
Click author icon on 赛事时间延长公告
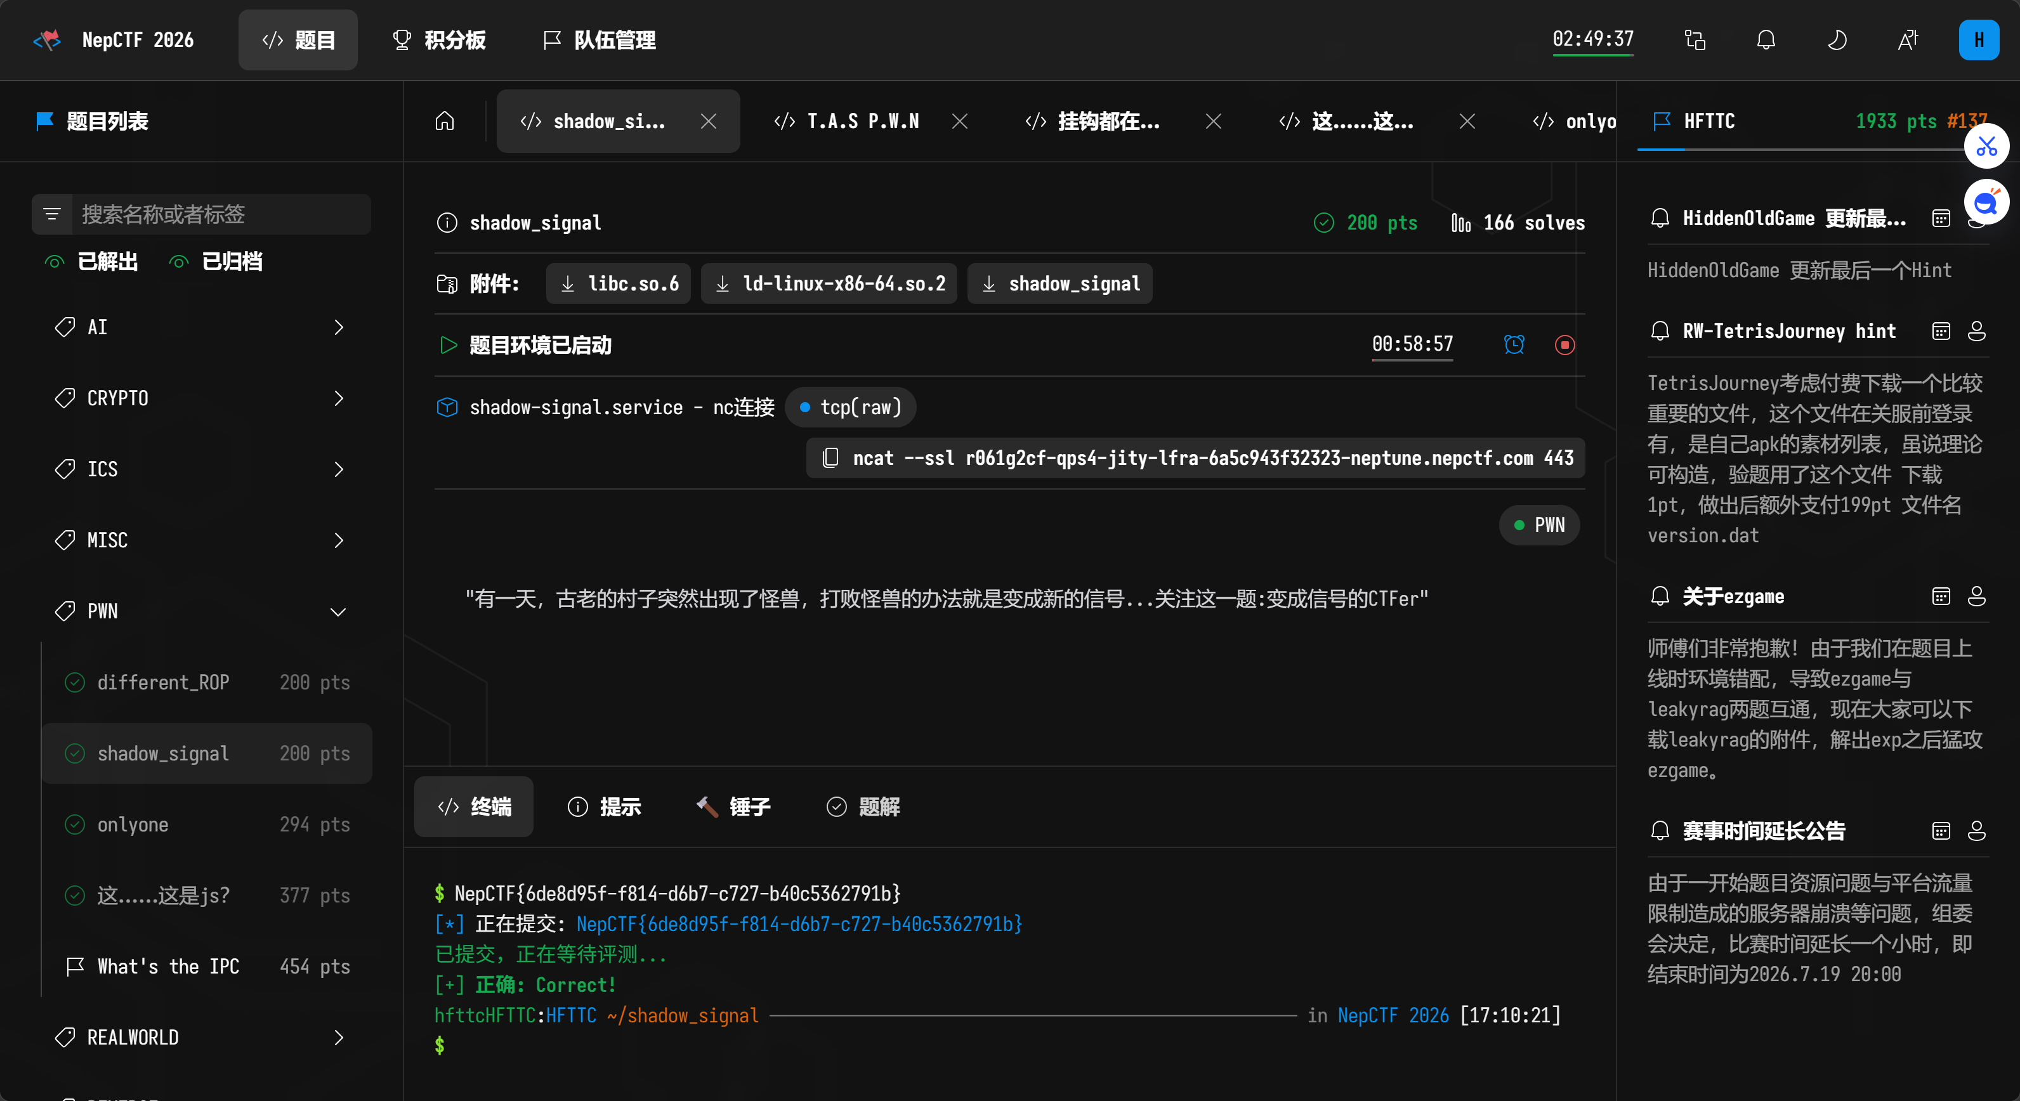point(1977,831)
